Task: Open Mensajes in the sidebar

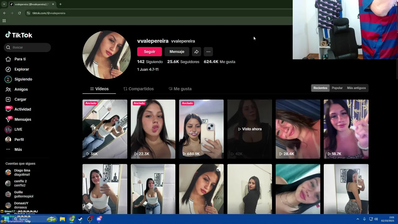Action: click(x=18, y=119)
